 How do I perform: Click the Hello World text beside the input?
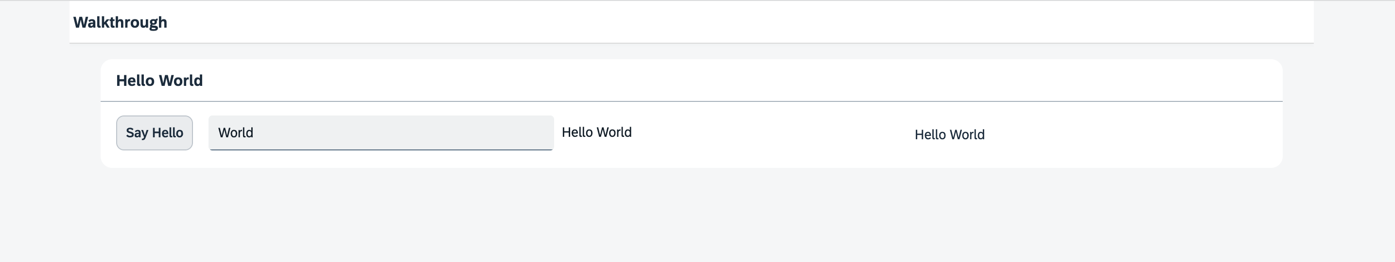click(x=596, y=132)
